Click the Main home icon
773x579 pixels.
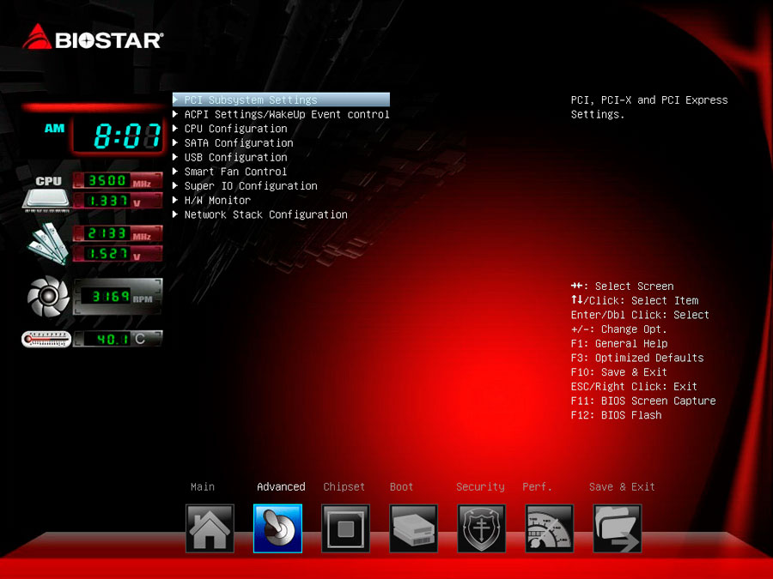pos(210,528)
